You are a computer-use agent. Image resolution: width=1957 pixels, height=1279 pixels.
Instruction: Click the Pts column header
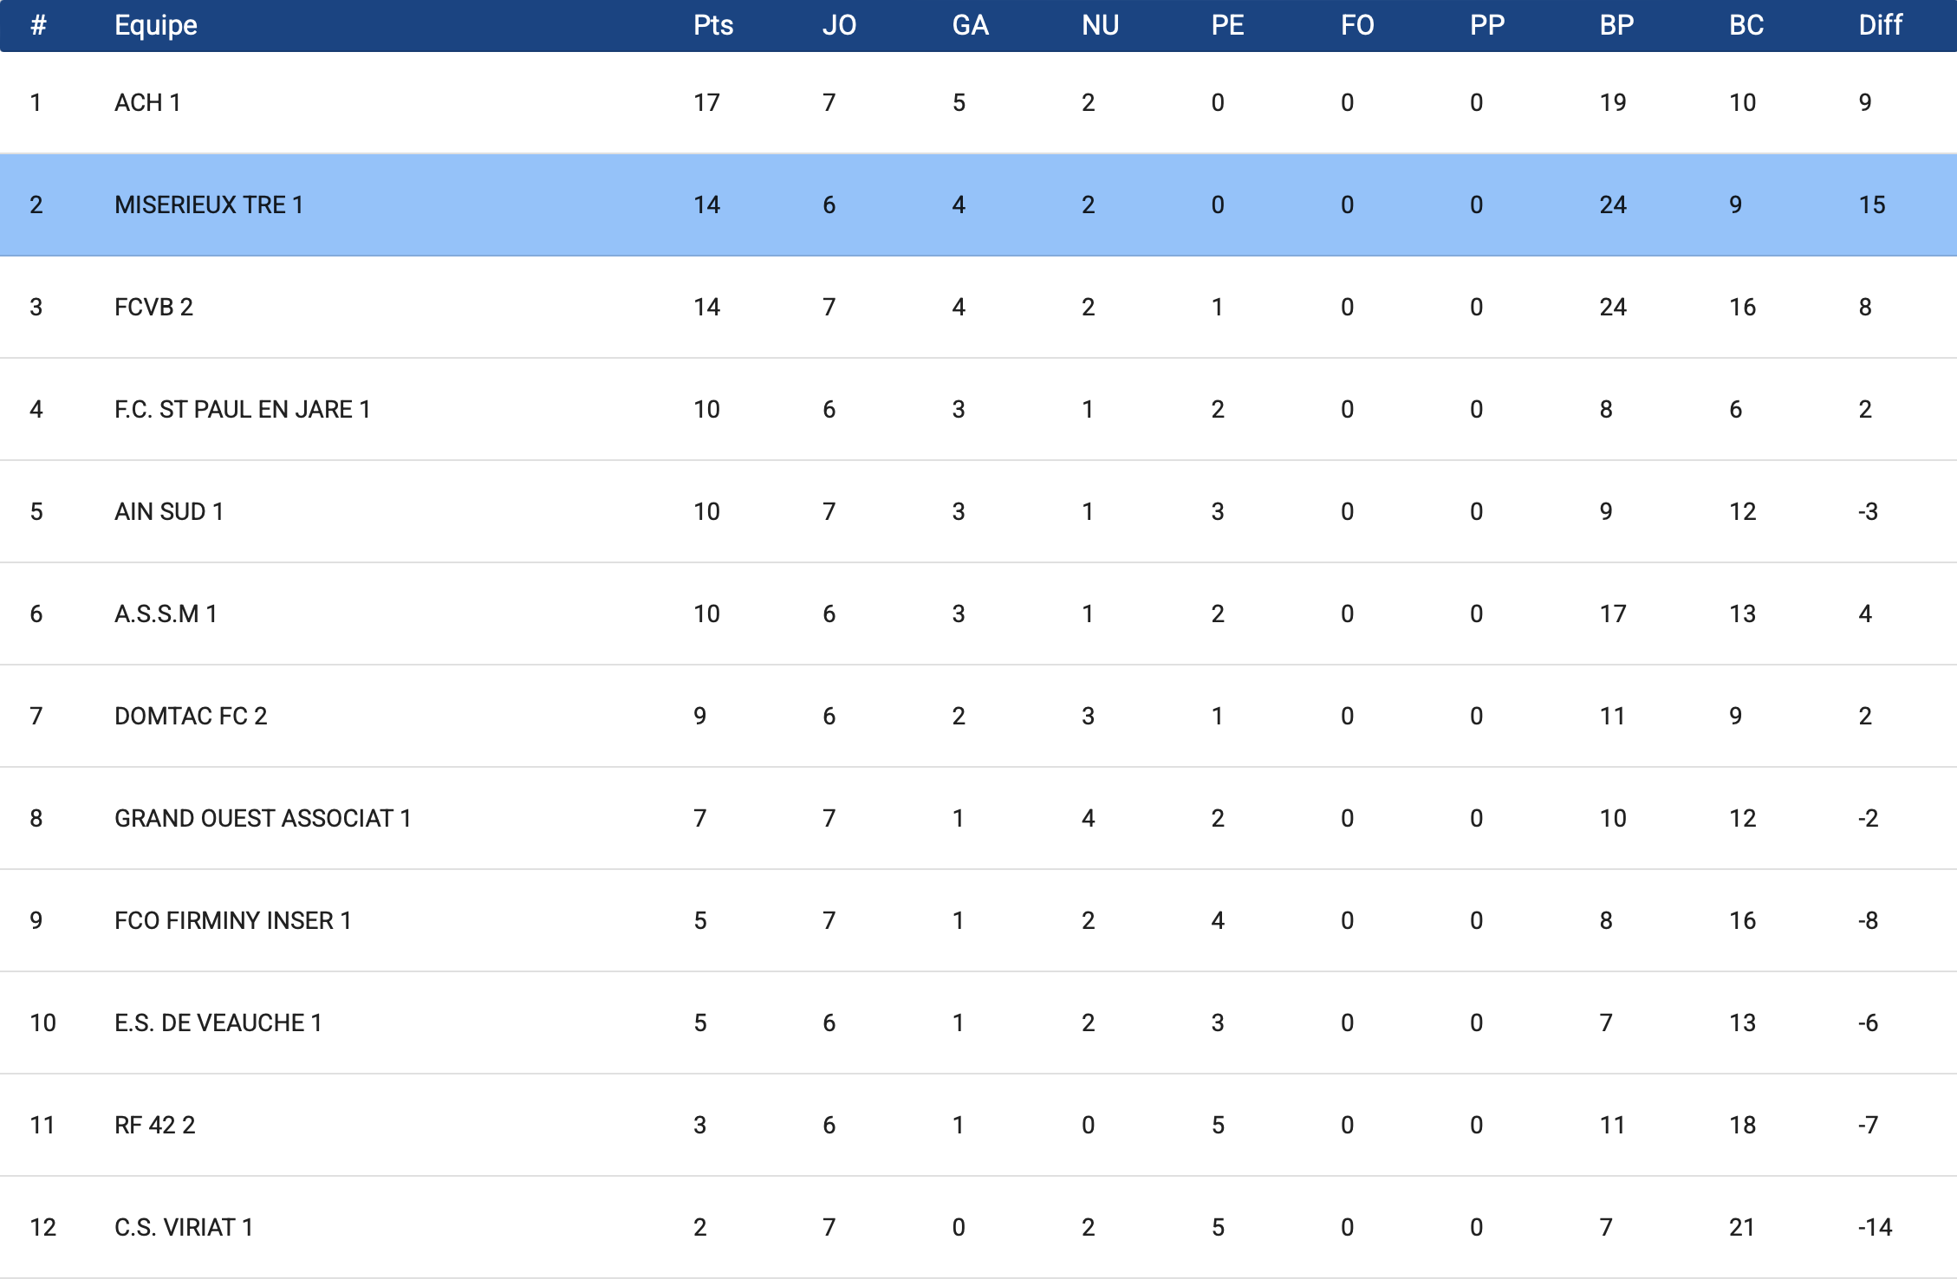712,25
